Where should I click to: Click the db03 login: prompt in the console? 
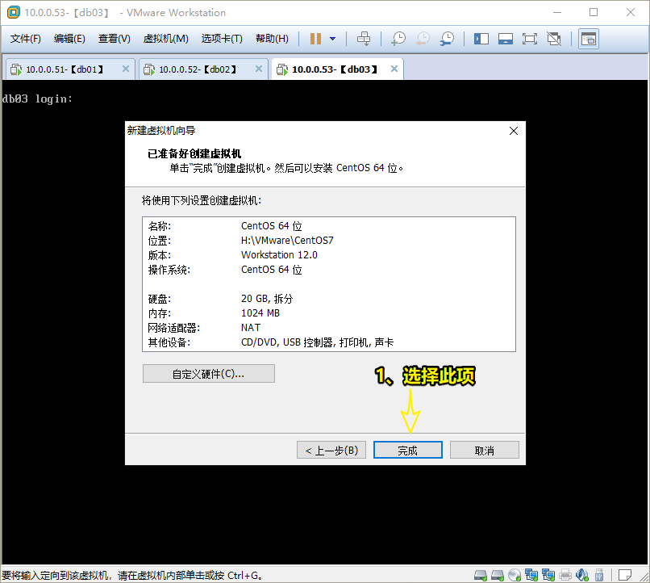click(x=37, y=99)
